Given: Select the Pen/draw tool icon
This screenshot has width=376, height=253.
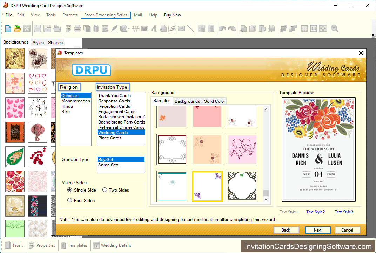Looking at the screenshot, I should 114,28.
